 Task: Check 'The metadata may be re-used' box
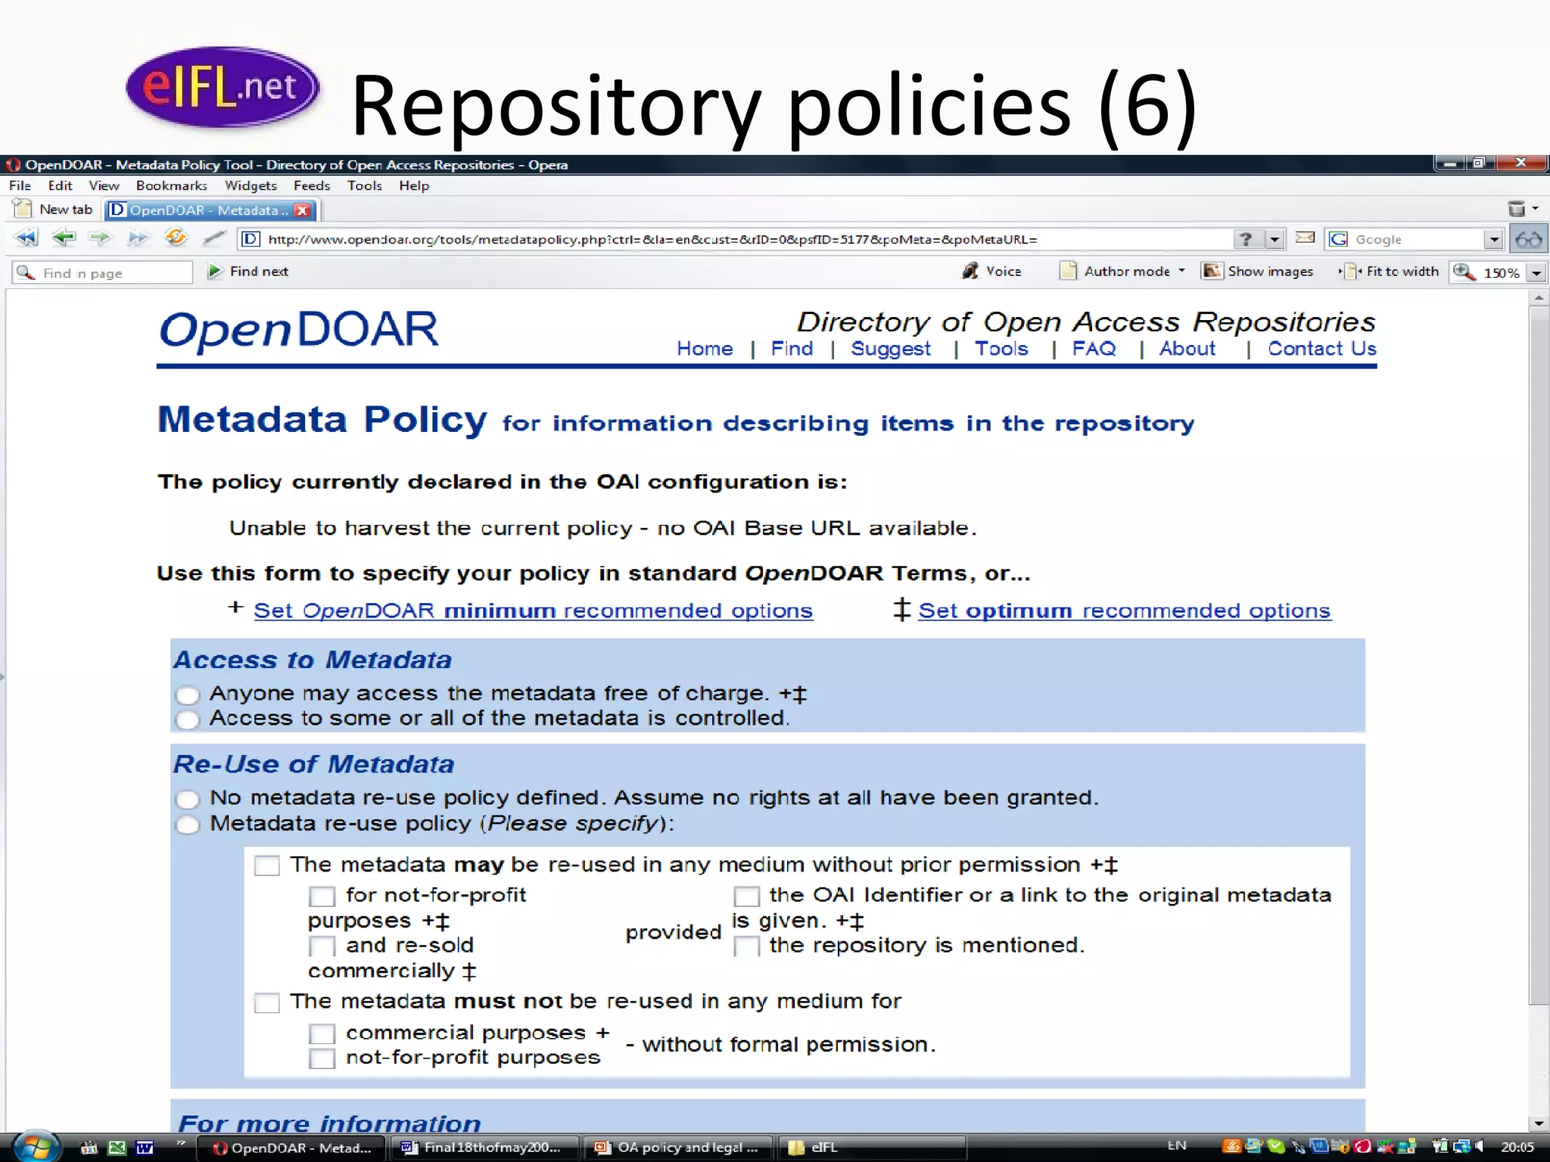pyautogui.click(x=266, y=865)
